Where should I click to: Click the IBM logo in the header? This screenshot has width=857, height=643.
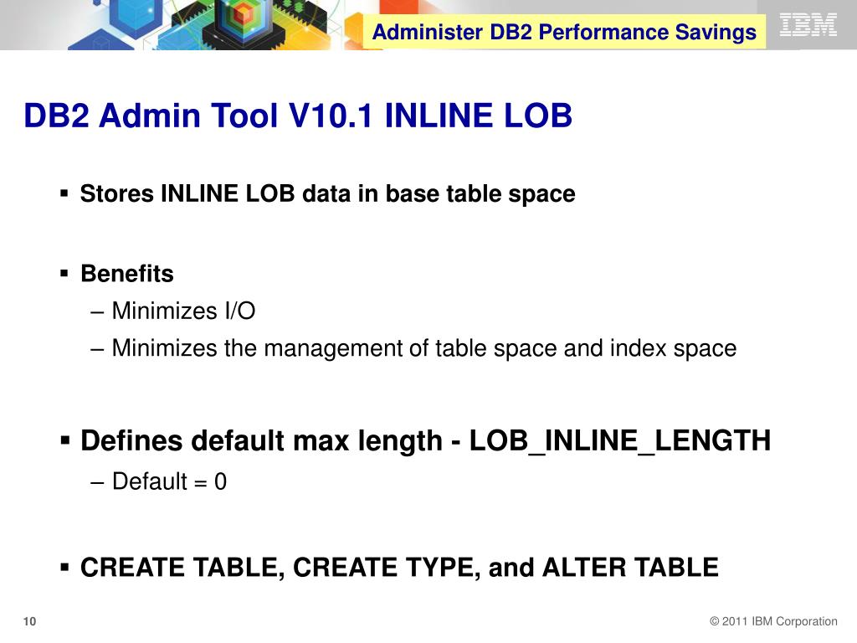click(x=808, y=25)
